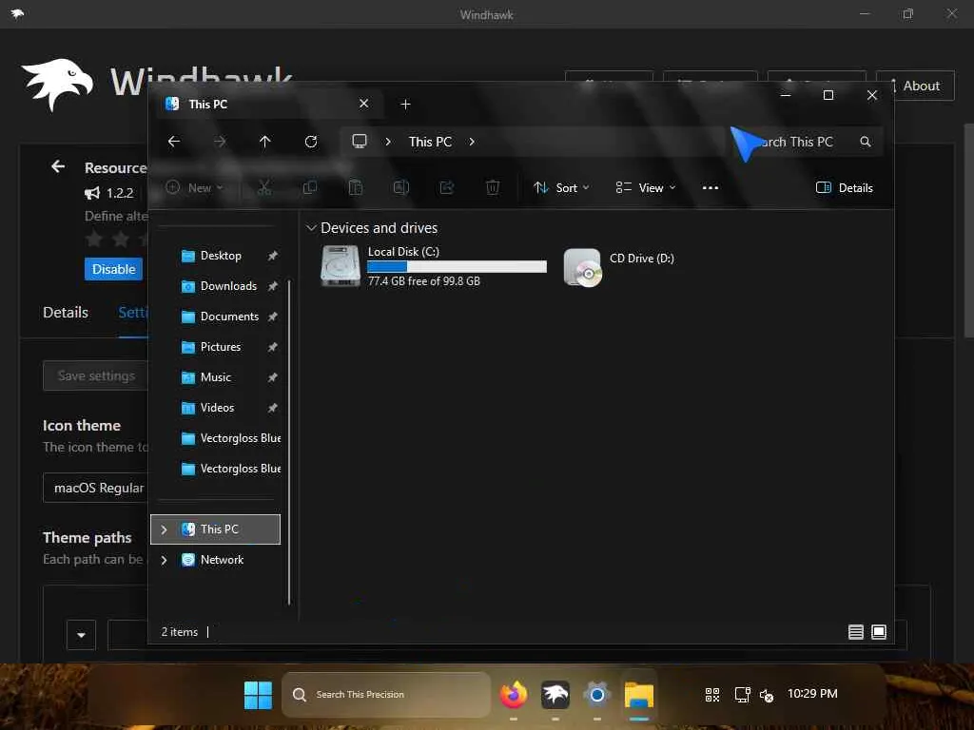Expand chevron after This PC breadcrumb

coord(472,142)
